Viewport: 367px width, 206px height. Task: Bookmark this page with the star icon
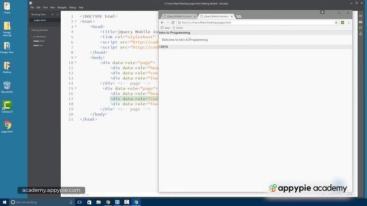(x=336, y=23)
